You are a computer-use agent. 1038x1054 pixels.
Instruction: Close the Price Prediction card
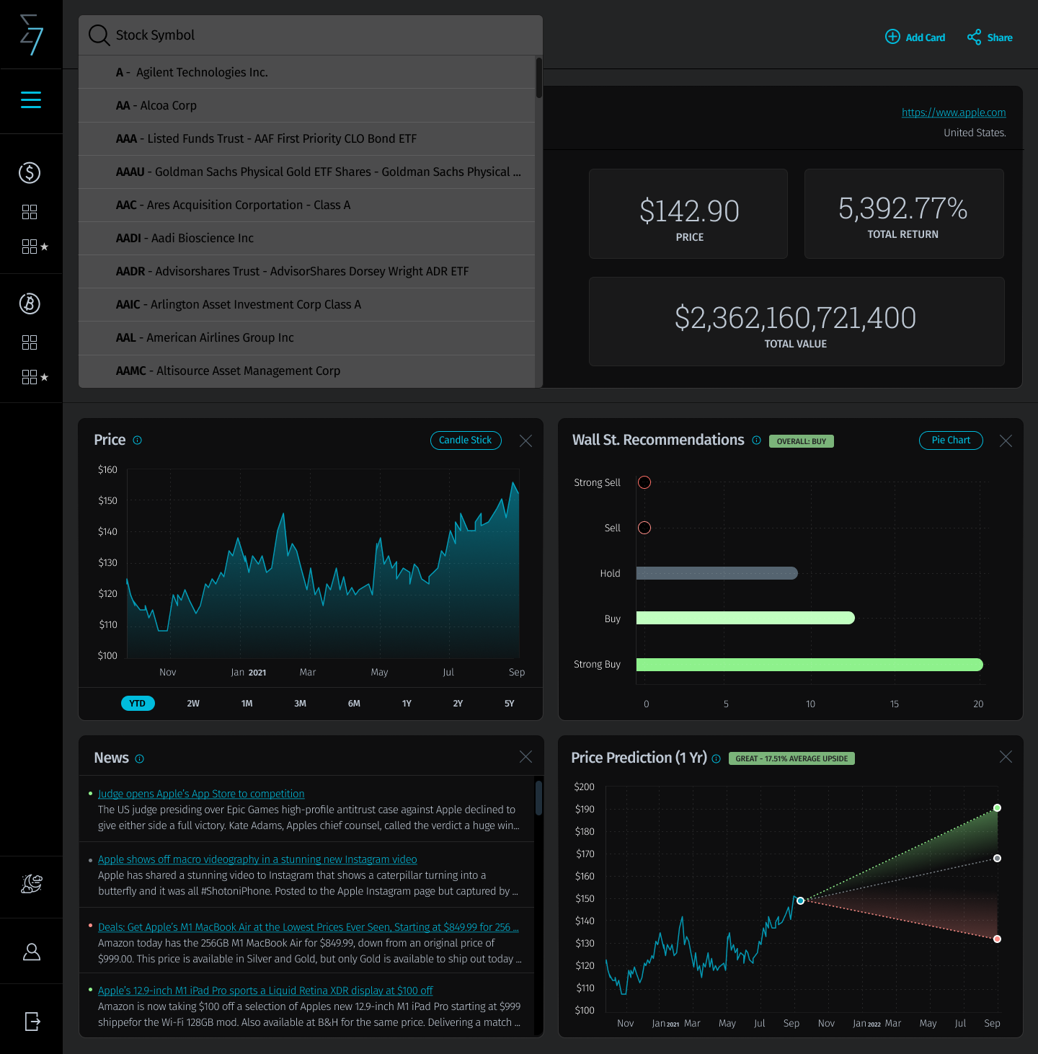pos(1006,756)
